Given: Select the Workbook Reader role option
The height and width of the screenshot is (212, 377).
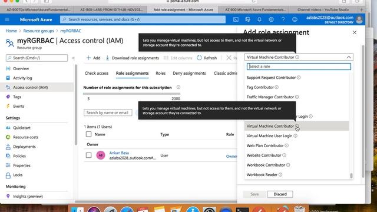Looking at the screenshot, I should coord(296,175).
